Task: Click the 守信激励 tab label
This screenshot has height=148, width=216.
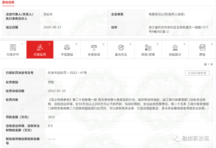Action: pos(67,54)
